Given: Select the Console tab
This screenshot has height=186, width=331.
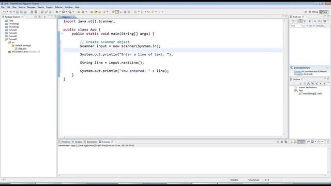Looking at the screenshot, I should [x=106, y=142].
